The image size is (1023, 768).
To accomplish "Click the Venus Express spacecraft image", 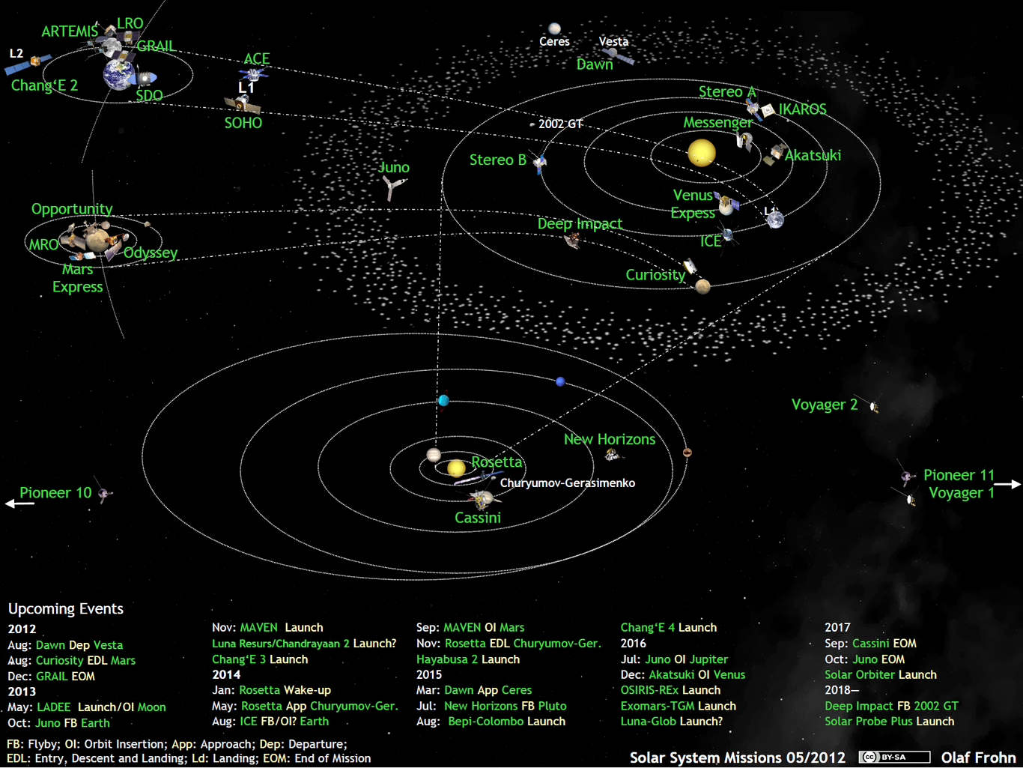I will click(727, 203).
